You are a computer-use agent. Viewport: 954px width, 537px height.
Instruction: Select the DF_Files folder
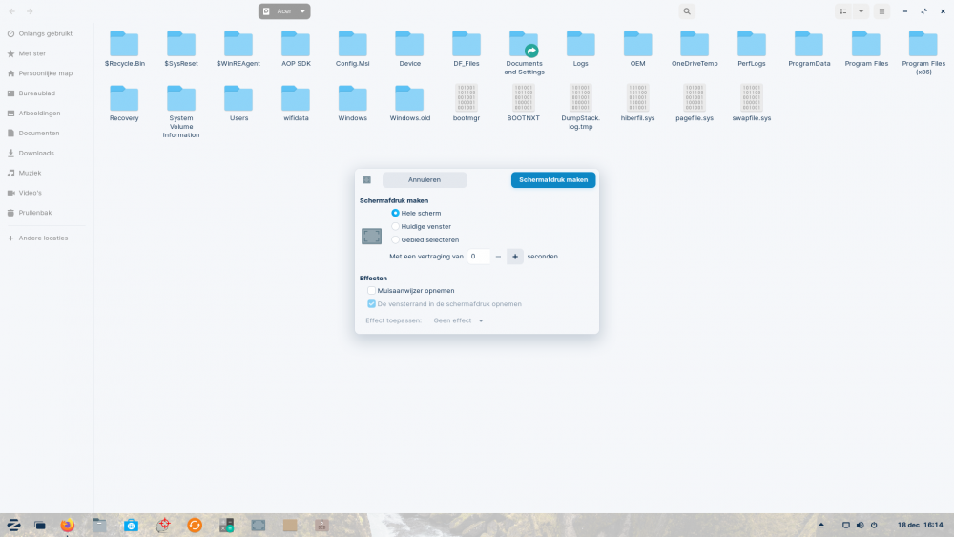pos(467,49)
